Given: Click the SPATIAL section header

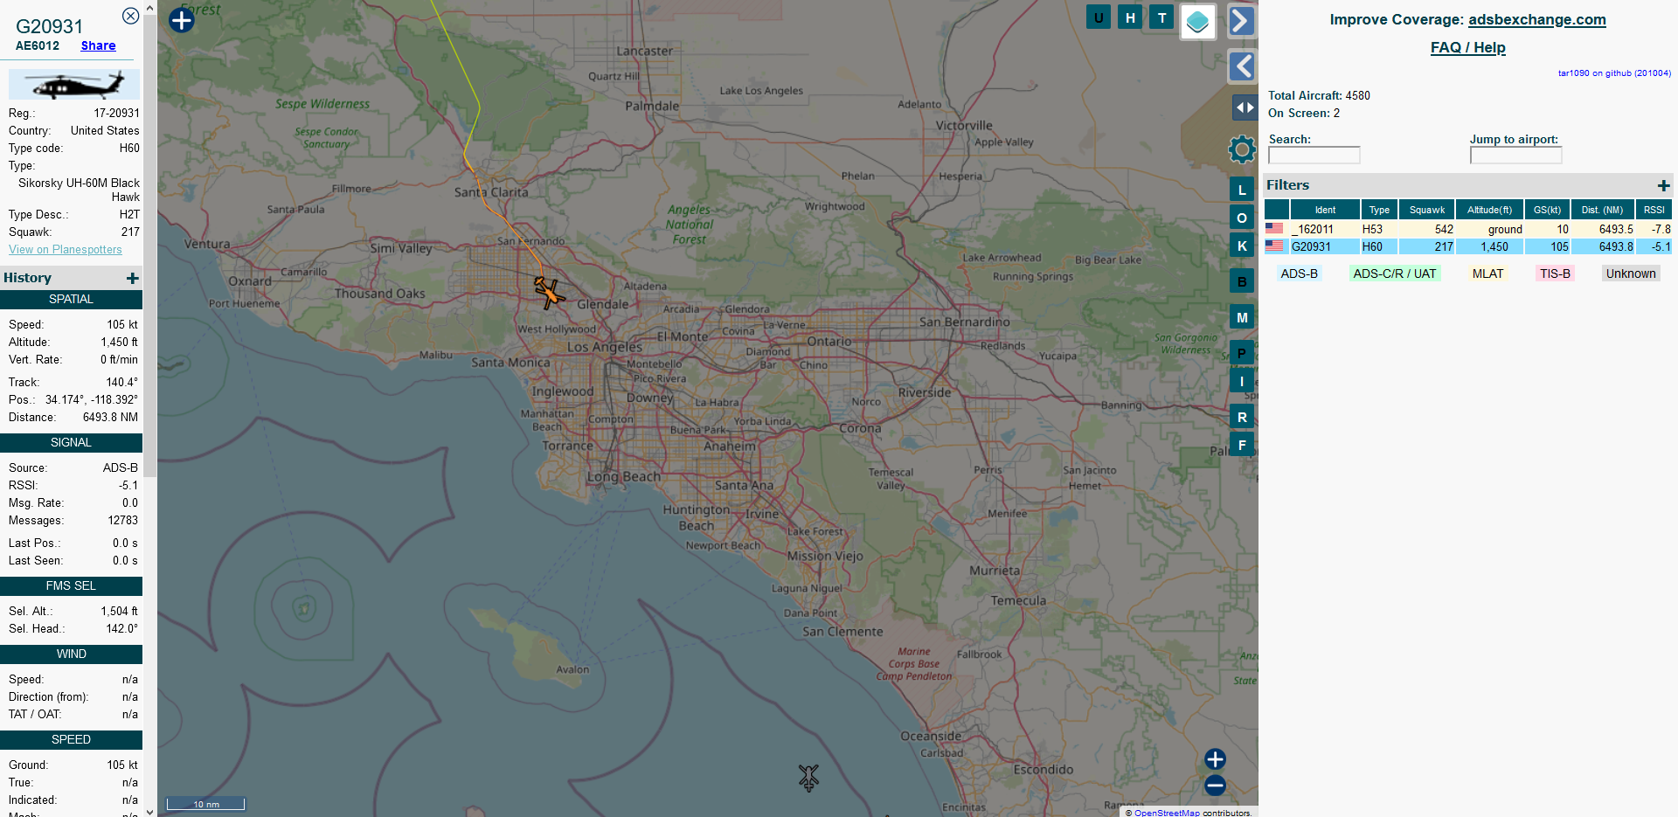Looking at the screenshot, I should coord(71,299).
